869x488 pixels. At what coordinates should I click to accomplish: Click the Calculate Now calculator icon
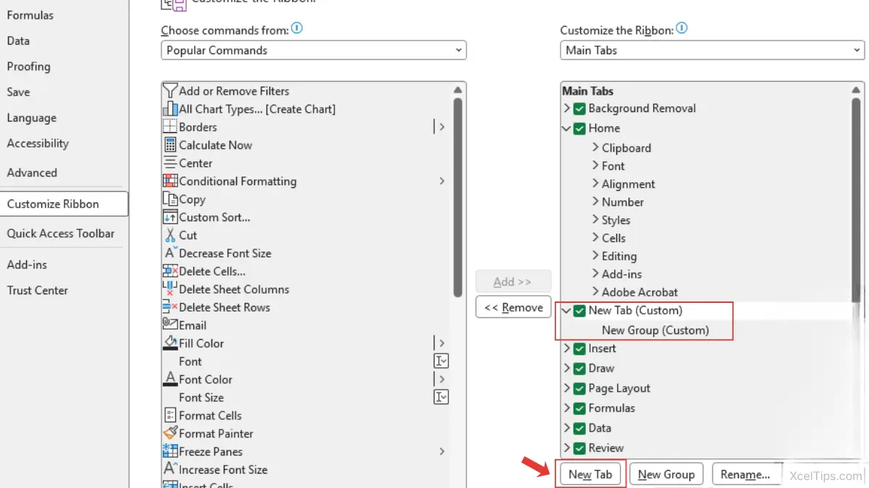[x=170, y=145]
